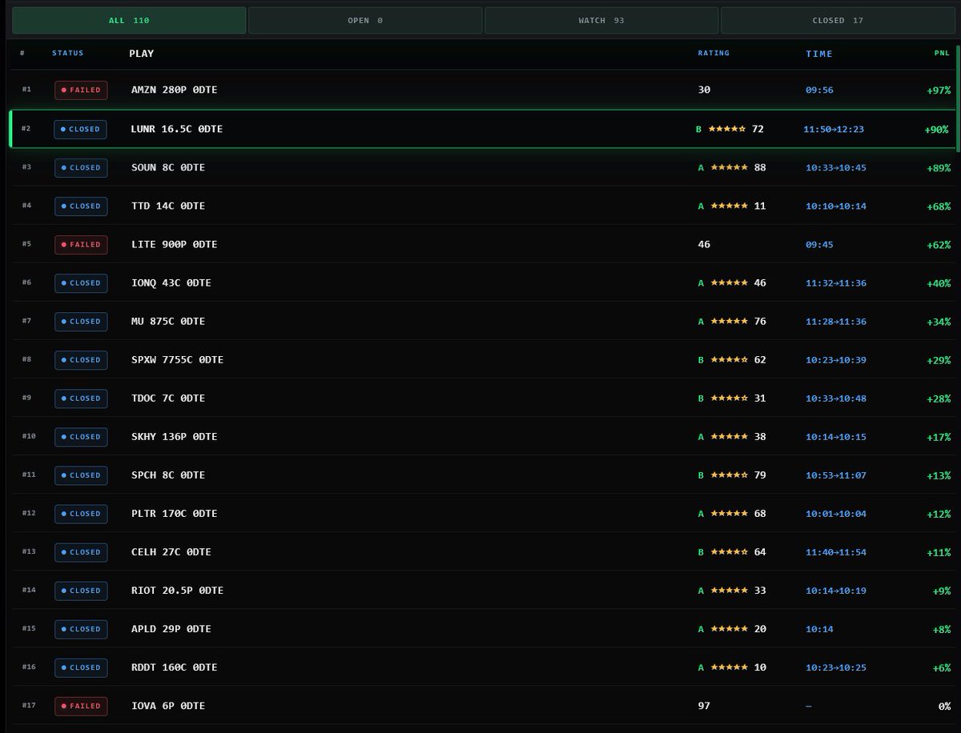Click the CLOSED badge on CELH row

[x=81, y=551]
